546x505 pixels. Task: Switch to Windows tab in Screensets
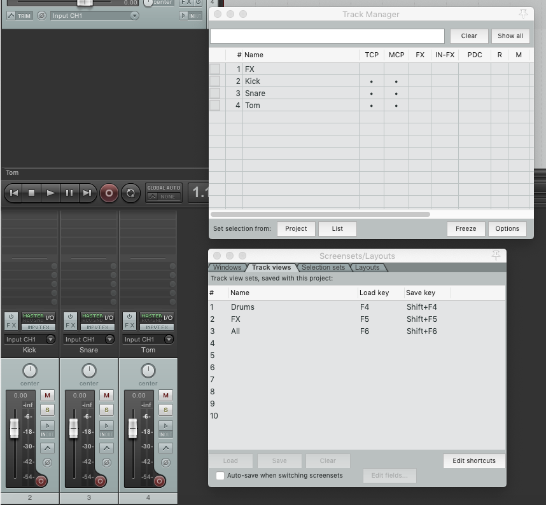[227, 267]
